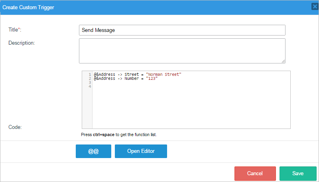This screenshot has width=319, height=182.
Task: Select line number 1 in gutter
Action: click(x=90, y=75)
